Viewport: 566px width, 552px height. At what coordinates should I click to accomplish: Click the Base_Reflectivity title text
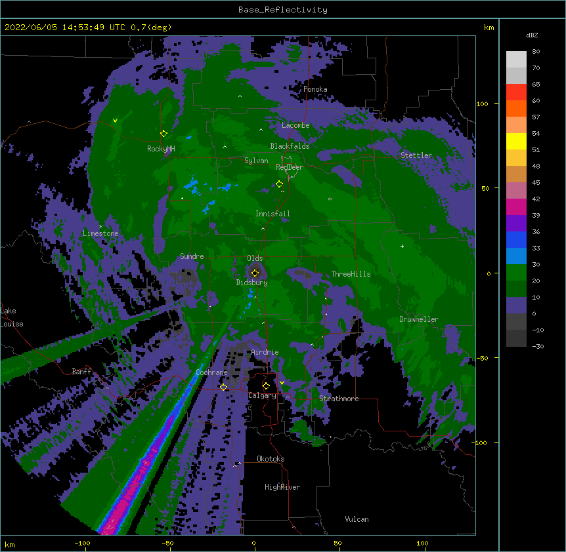pyautogui.click(x=283, y=10)
